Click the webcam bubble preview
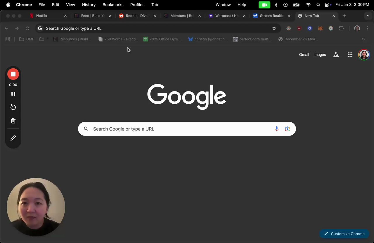 36,207
